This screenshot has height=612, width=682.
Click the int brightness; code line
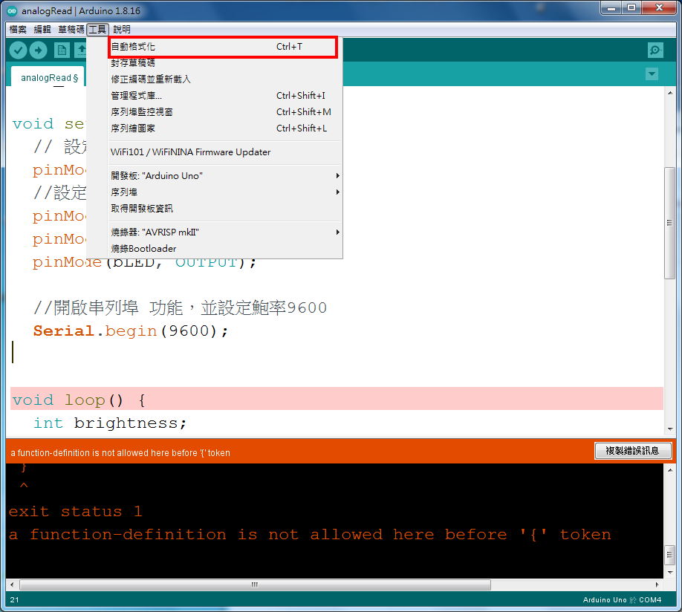pyautogui.click(x=111, y=423)
